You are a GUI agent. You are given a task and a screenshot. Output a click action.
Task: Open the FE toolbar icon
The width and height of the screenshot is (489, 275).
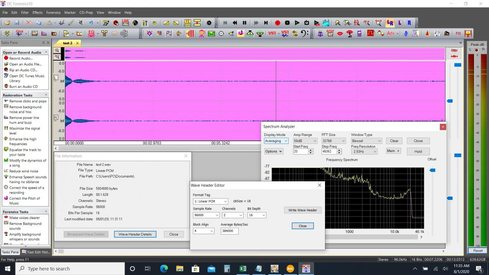[x=188, y=23]
